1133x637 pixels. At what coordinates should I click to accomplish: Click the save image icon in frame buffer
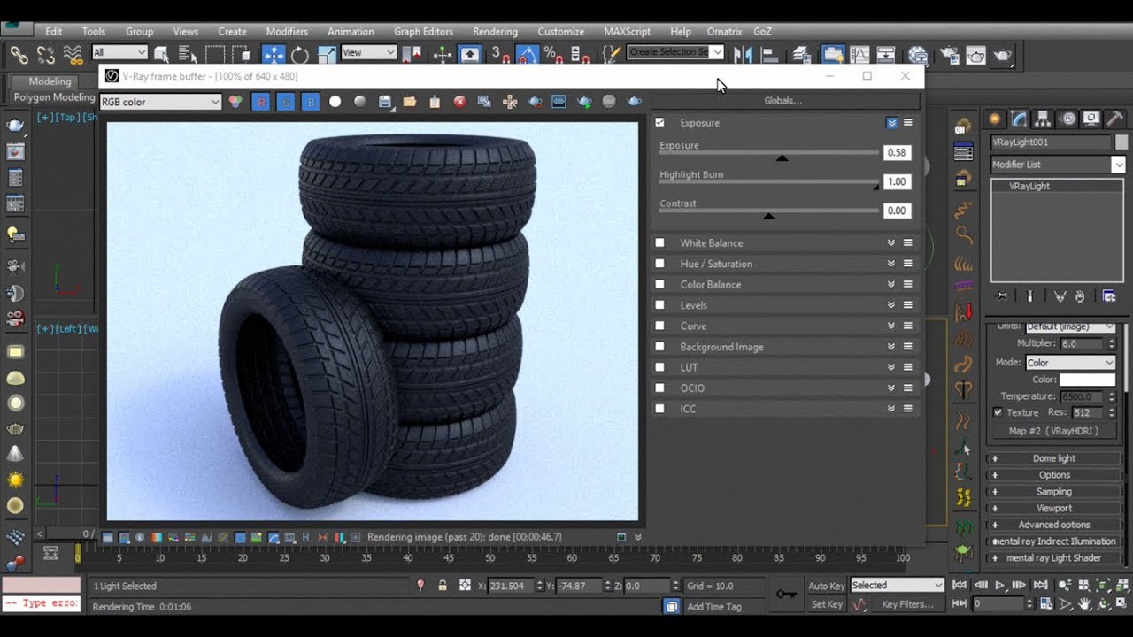(x=385, y=102)
